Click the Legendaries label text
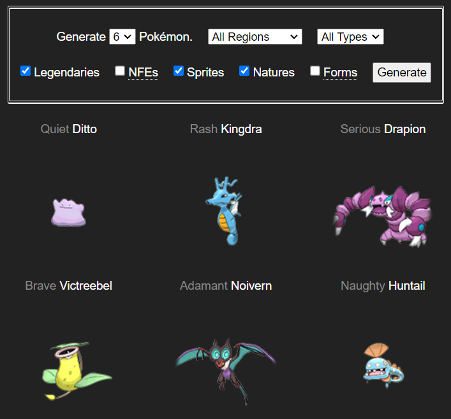The width and height of the screenshot is (451, 419). click(x=67, y=73)
